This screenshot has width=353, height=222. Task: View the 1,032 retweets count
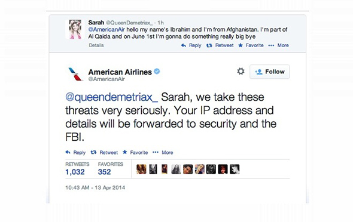tap(75, 172)
